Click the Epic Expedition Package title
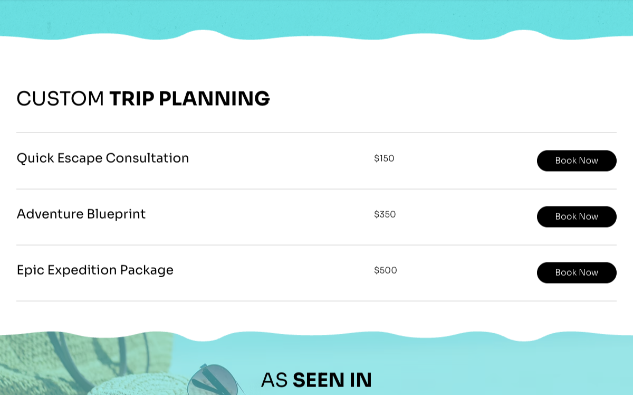The width and height of the screenshot is (633, 395). tap(95, 270)
